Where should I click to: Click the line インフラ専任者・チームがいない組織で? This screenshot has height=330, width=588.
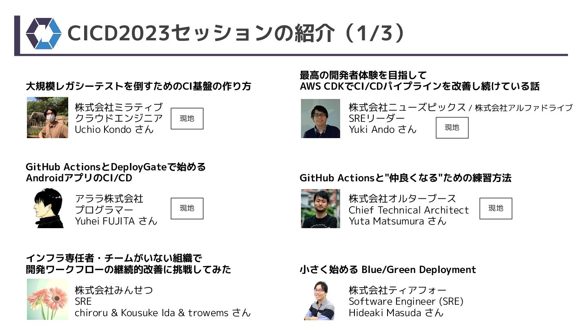114,258
